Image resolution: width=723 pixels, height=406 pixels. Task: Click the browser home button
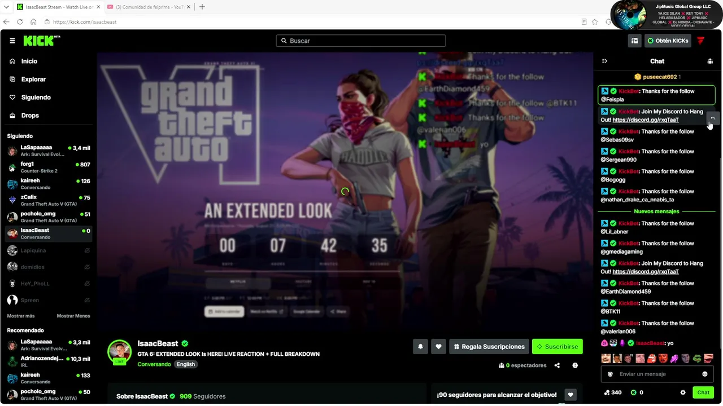33,21
